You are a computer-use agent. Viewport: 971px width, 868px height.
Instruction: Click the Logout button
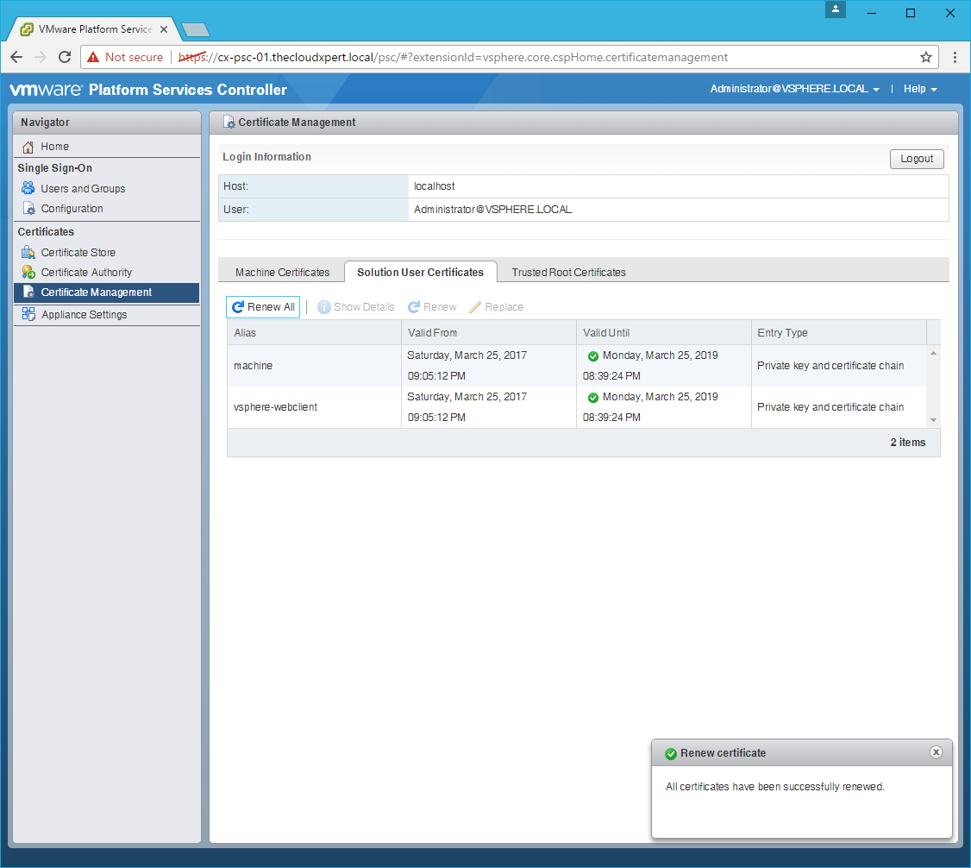coord(917,159)
